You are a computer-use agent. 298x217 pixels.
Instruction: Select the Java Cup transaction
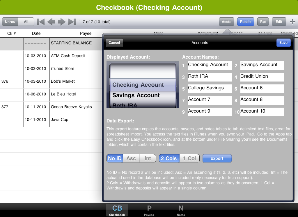click(51, 120)
